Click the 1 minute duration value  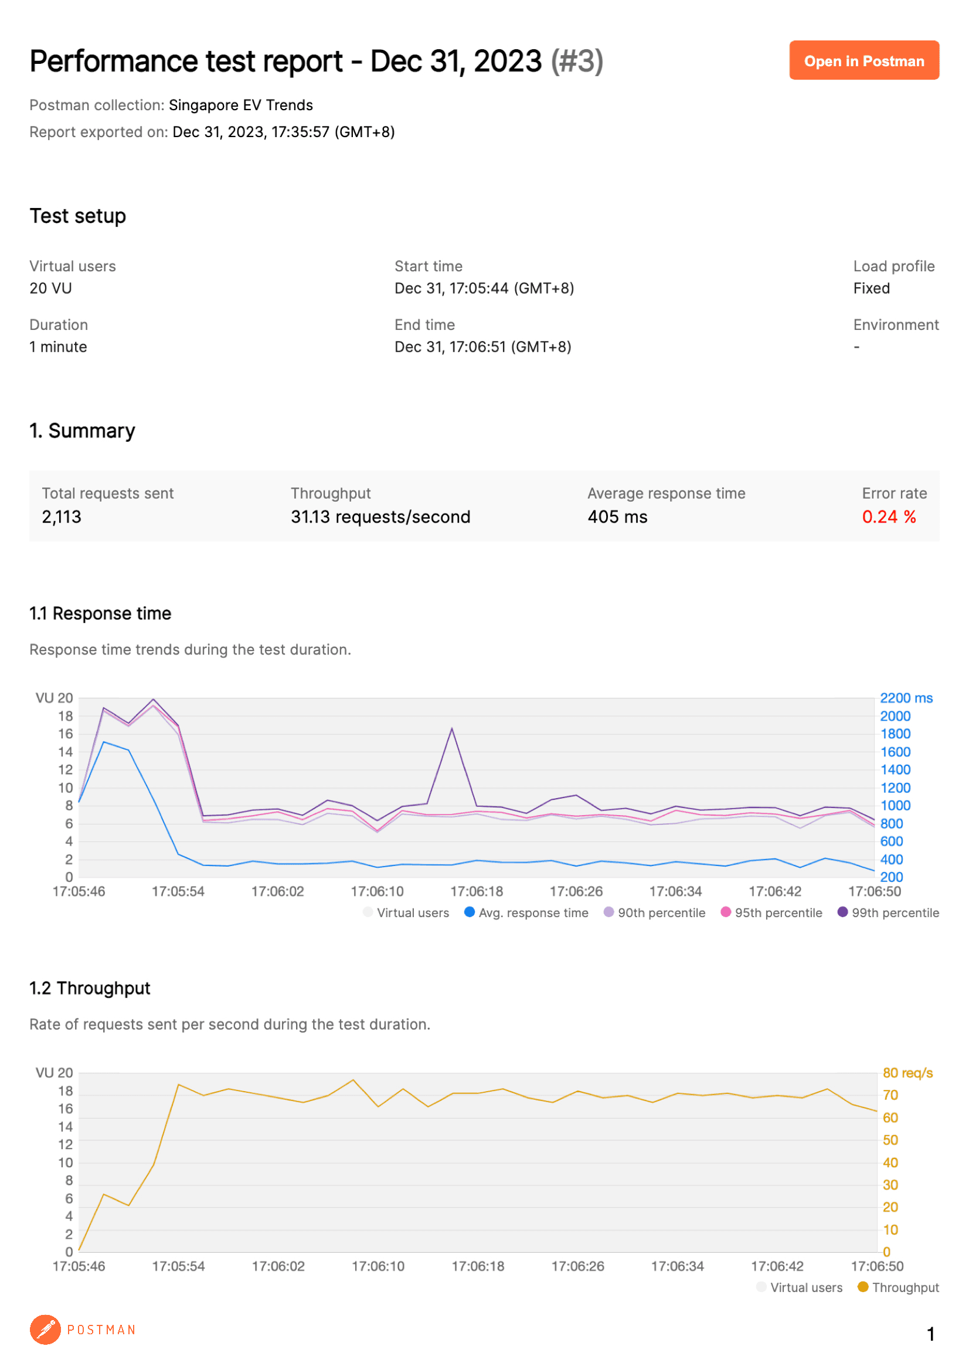pos(59,347)
